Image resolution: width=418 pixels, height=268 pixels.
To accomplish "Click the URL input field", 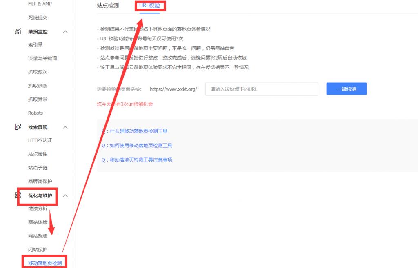I will coord(260,89).
